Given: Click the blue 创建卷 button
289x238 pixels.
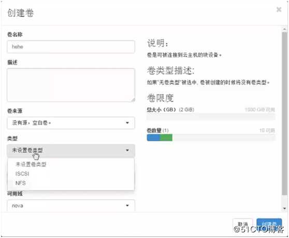Looking at the screenshot, I should [x=269, y=224].
